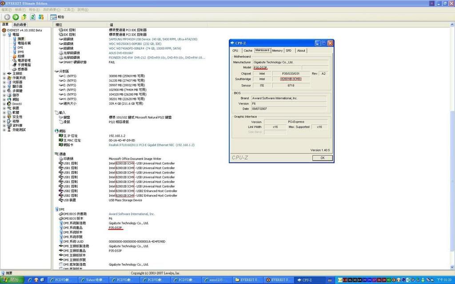Expand the 伺服器 branch plus box

coord(4,82)
